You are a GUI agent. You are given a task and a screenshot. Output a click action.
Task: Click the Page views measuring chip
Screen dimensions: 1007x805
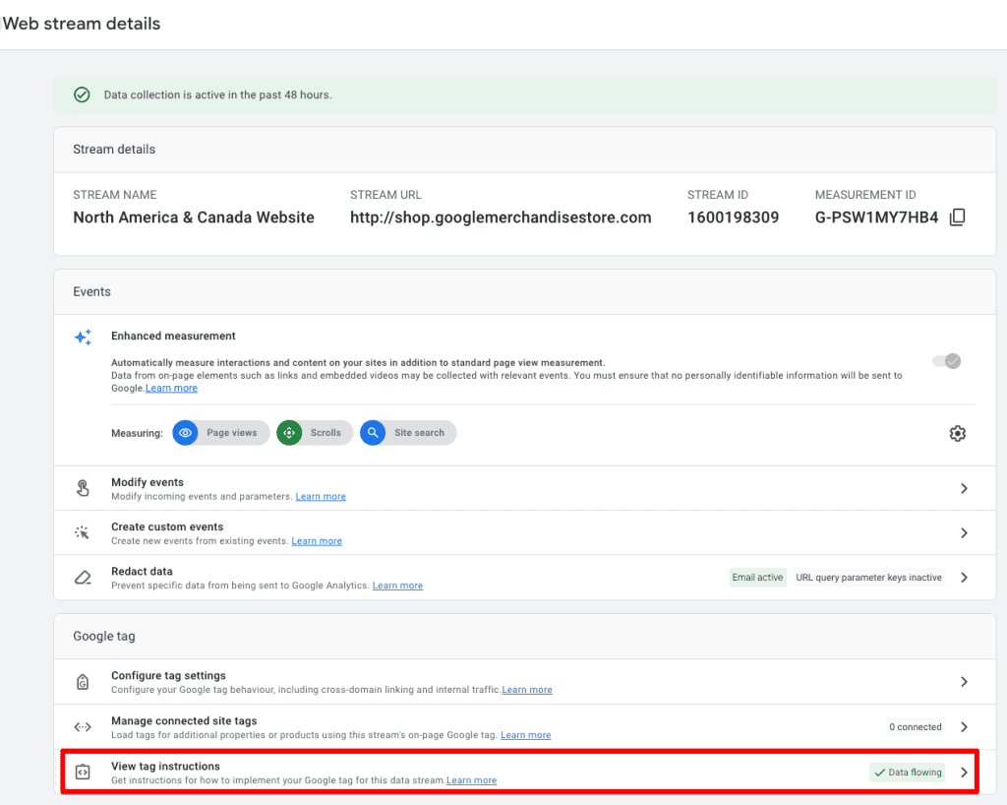pyautogui.click(x=221, y=433)
